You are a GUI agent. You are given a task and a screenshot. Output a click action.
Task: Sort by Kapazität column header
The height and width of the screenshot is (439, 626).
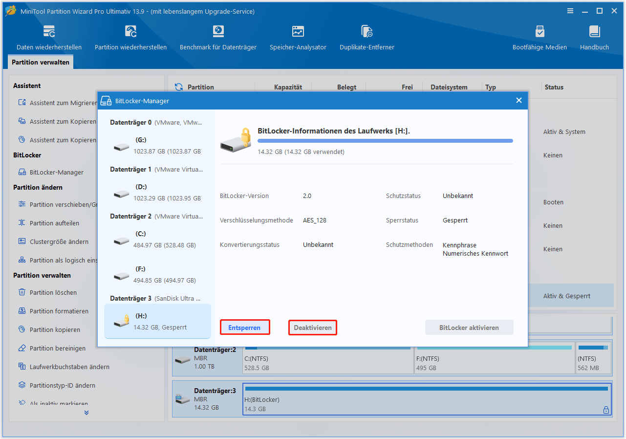(288, 87)
